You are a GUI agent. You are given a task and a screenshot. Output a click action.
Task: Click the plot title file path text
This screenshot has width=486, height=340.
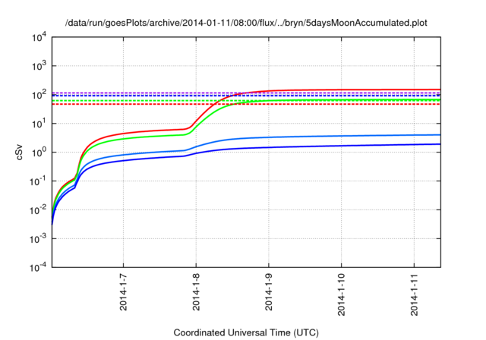click(247, 23)
